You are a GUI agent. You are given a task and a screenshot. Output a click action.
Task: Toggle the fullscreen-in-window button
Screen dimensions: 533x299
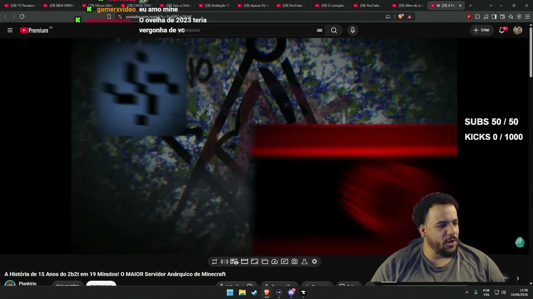click(x=254, y=262)
